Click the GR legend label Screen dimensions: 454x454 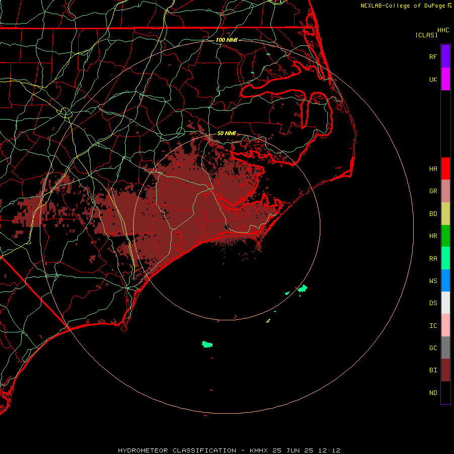pos(433,191)
